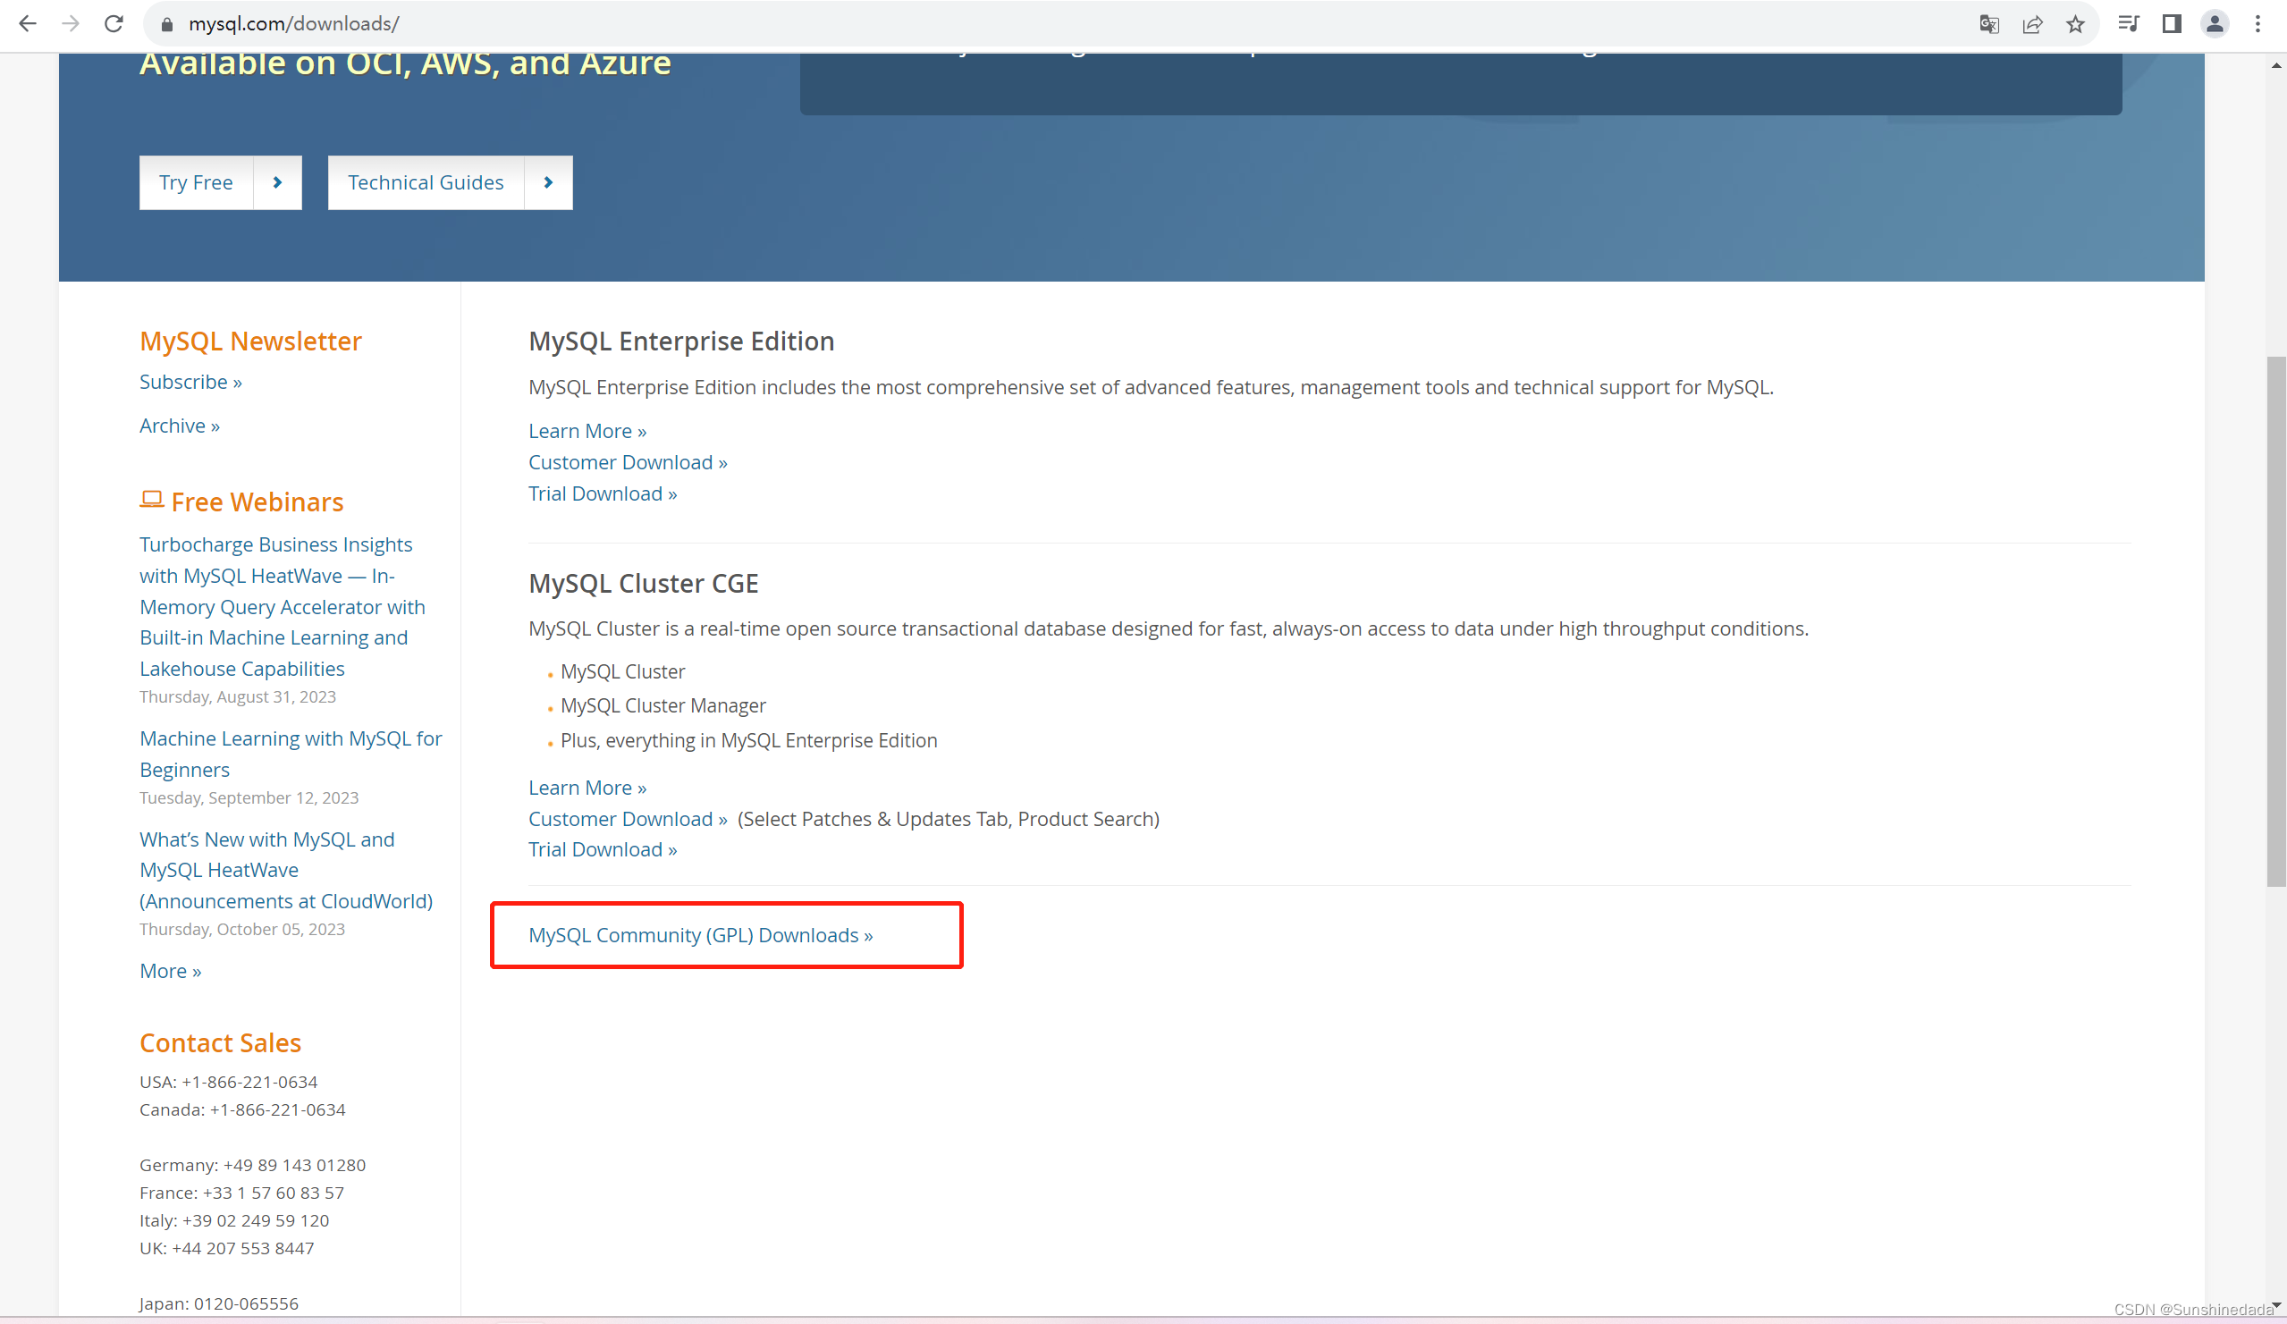This screenshot has width=2287, height=1324.
Task: Click the vertical scrollbar thumb
Action: (x=2276, y=621)
